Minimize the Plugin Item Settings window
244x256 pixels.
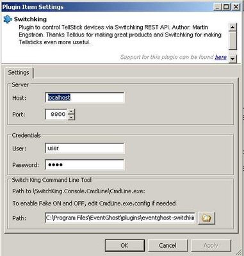click(218, 7)
